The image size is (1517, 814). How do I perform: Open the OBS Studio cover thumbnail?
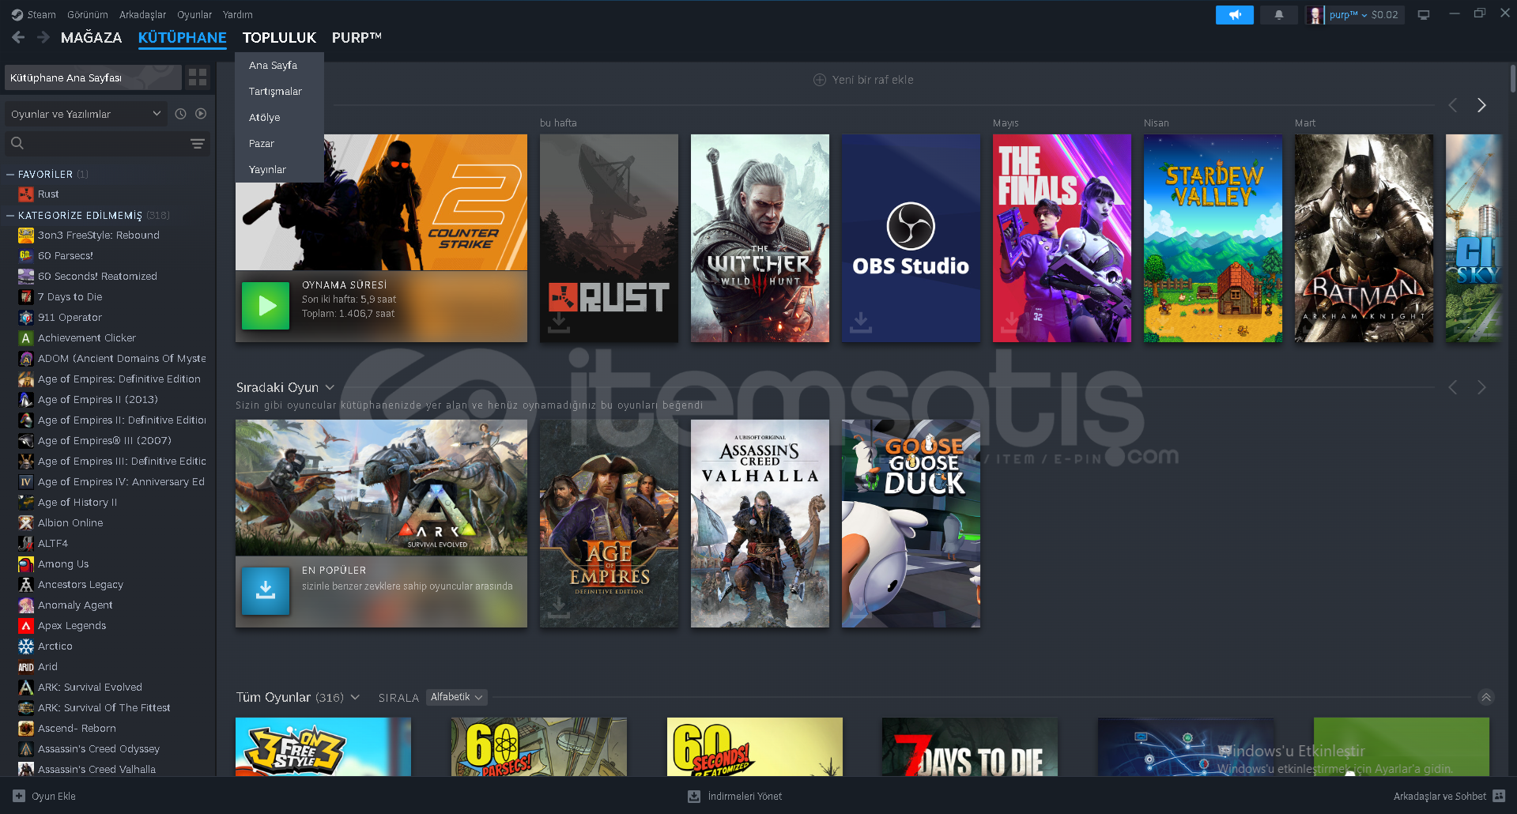tap(911, 238)
